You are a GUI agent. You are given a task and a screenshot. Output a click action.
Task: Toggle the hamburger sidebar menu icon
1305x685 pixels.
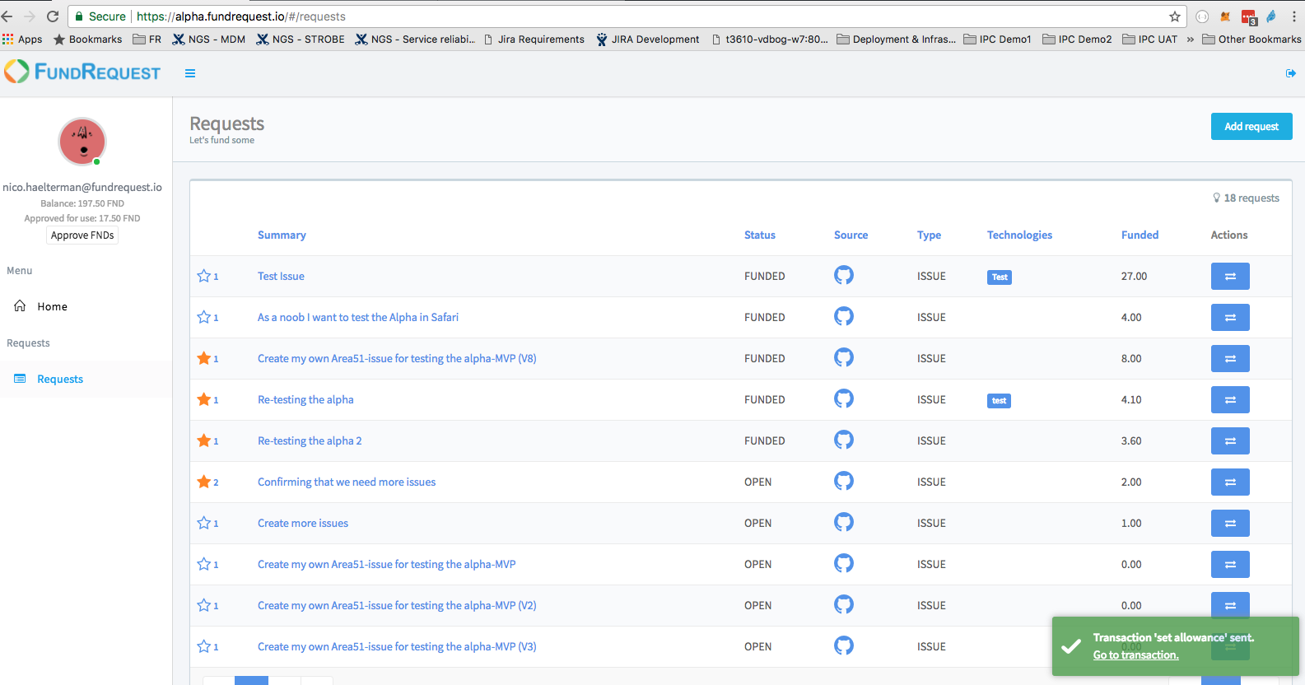coord(190,73)
